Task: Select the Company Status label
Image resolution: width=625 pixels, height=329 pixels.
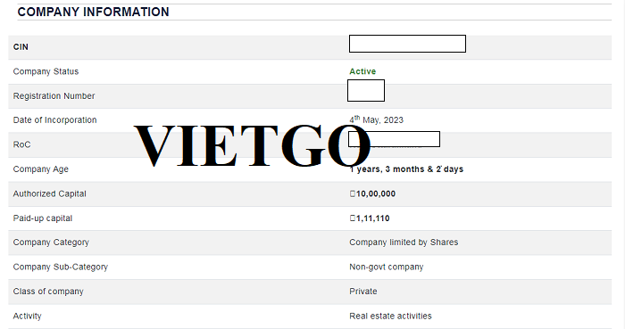Action: coord(46,71)
